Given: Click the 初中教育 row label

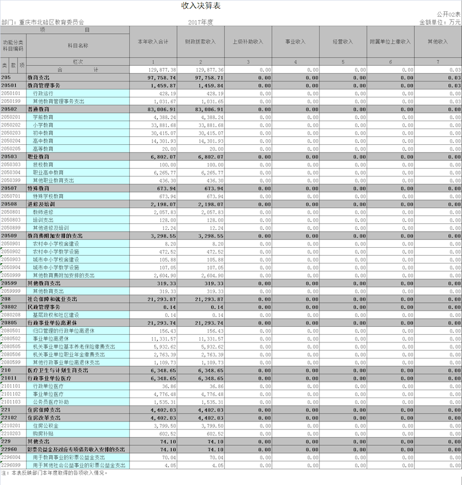Looking at the screenshot, I should point(43,133).
